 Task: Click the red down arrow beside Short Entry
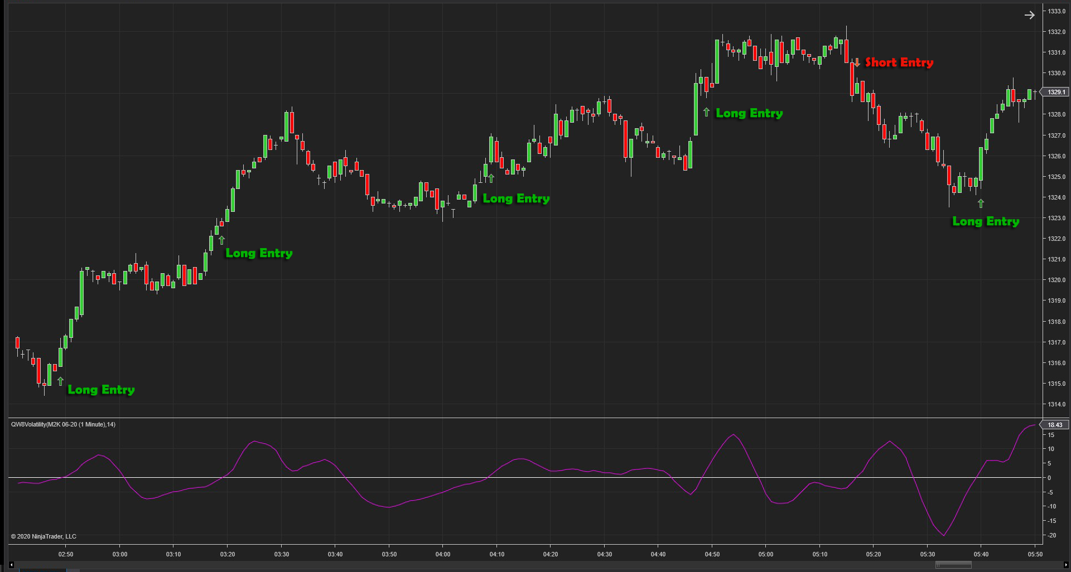pyautogui.click(x=857, y=62)
